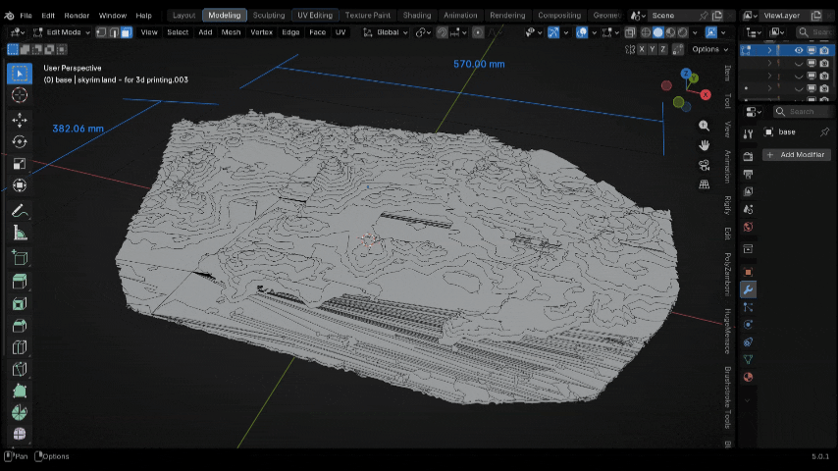
Task: Toggle X axis mesh symmetry
Action: (x=642, y=49)
